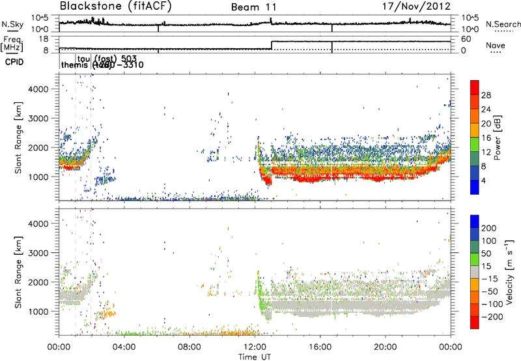
Task: Click the Nave legend label
Action: tap(496, 45)
